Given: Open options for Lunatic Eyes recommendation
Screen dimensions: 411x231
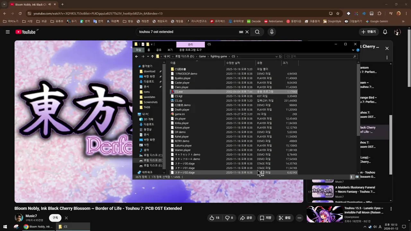Looking at the screenshot, I should coord(391,209).
